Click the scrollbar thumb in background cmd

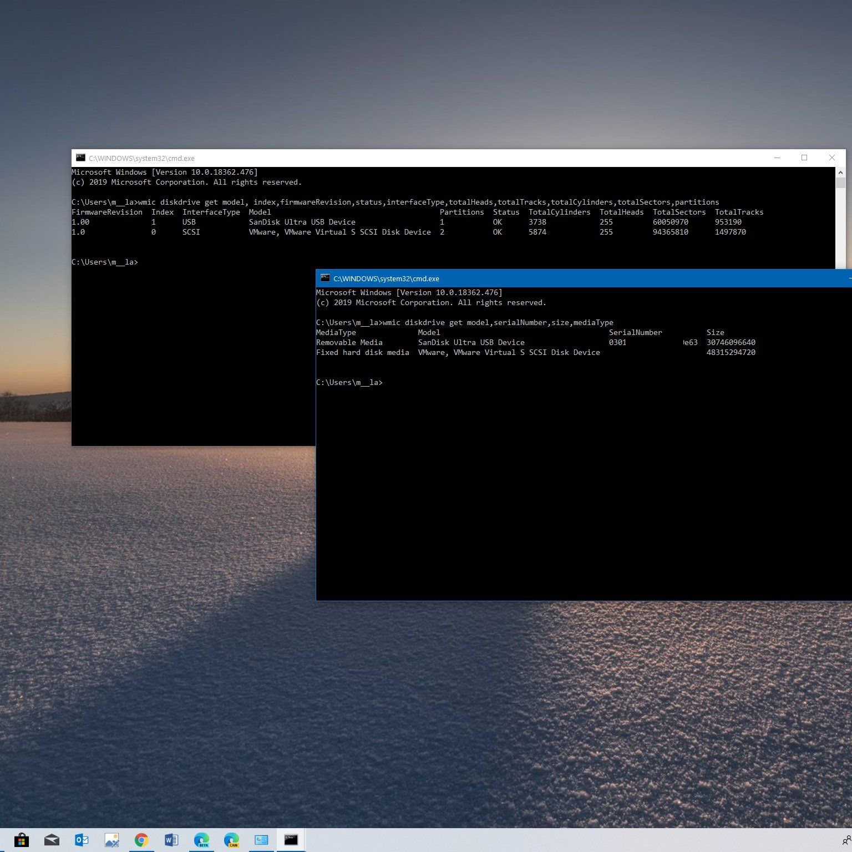(x=840, y=183)
